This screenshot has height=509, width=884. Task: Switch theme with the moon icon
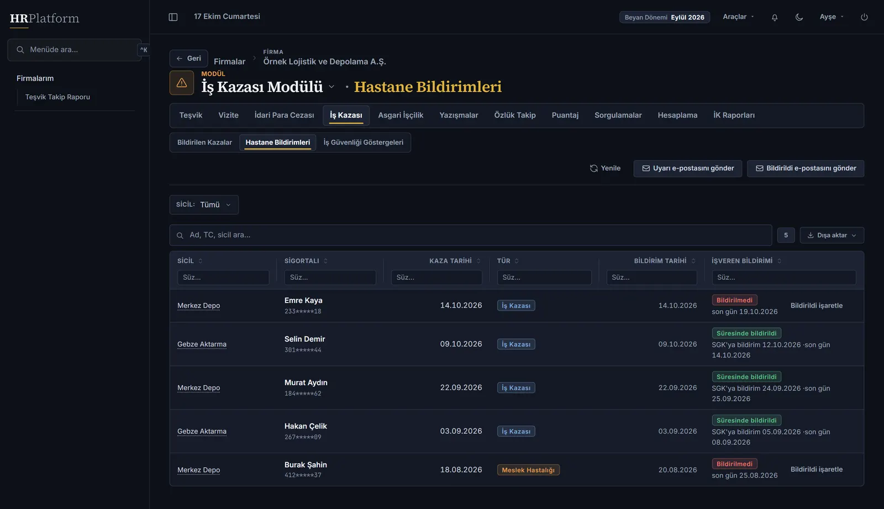click(x=799, y=17)
